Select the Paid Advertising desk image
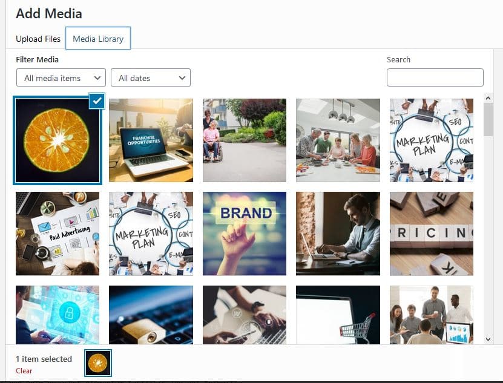 [x=58, y=234]
